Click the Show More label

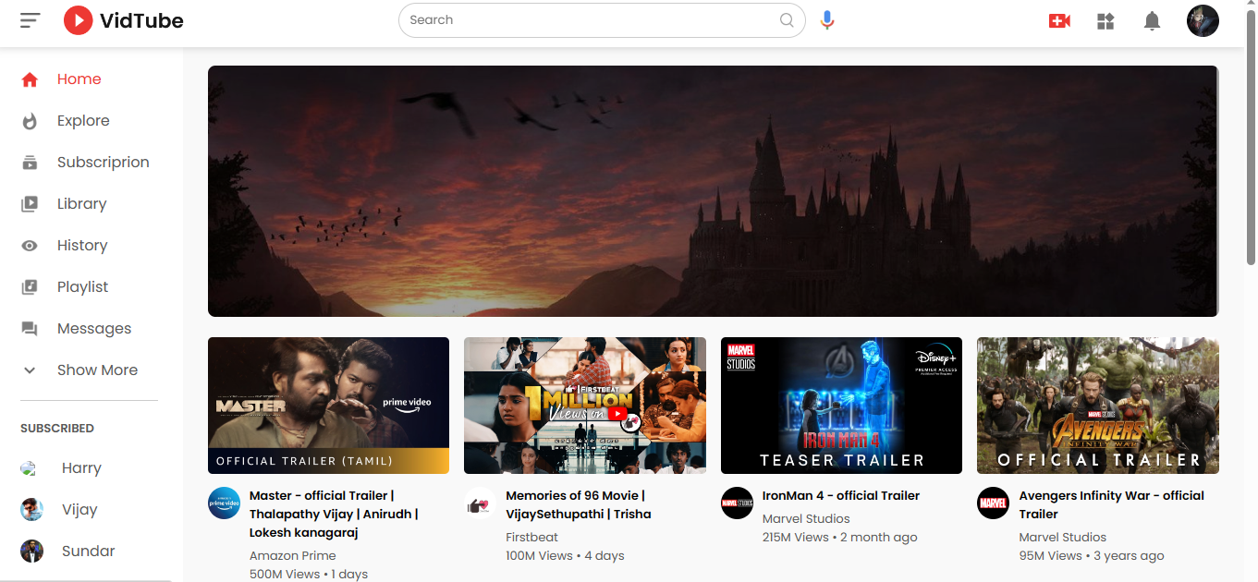click(97, 370)
